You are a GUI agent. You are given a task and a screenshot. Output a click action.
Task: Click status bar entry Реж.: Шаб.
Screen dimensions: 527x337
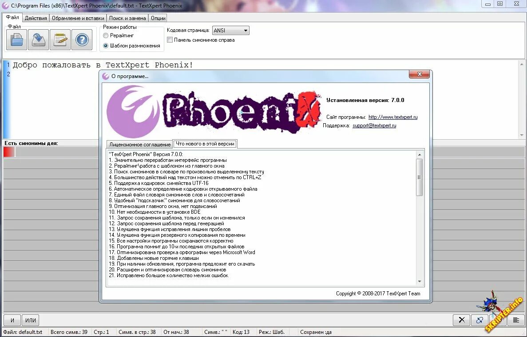coord(272,332)
